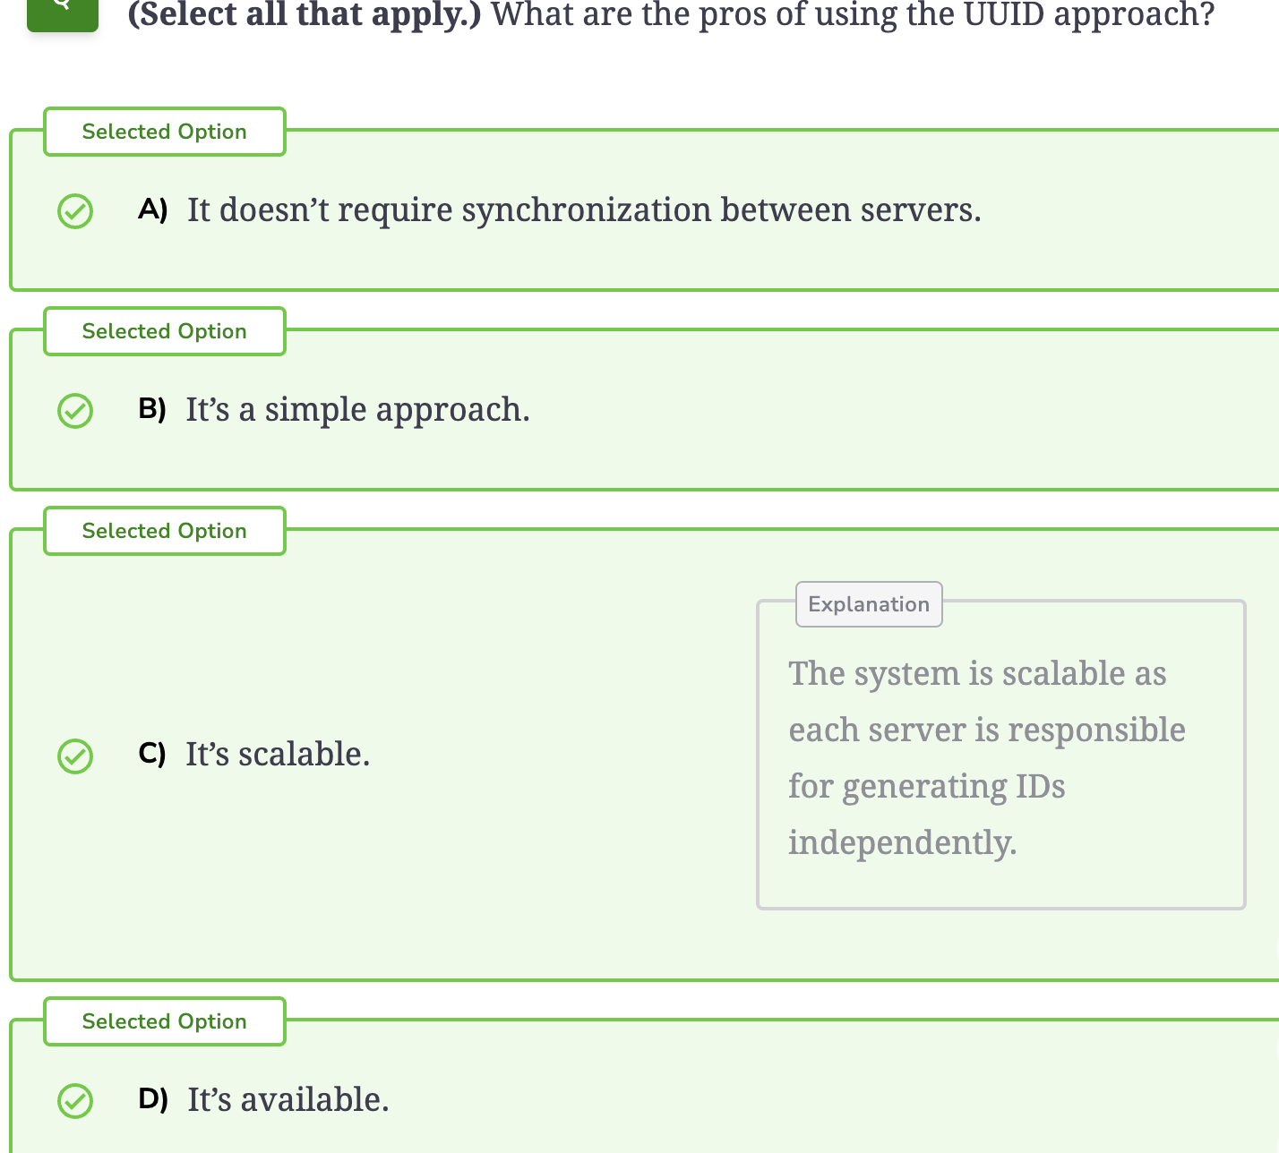Click the C) letter marker

[x=152, y=754]
